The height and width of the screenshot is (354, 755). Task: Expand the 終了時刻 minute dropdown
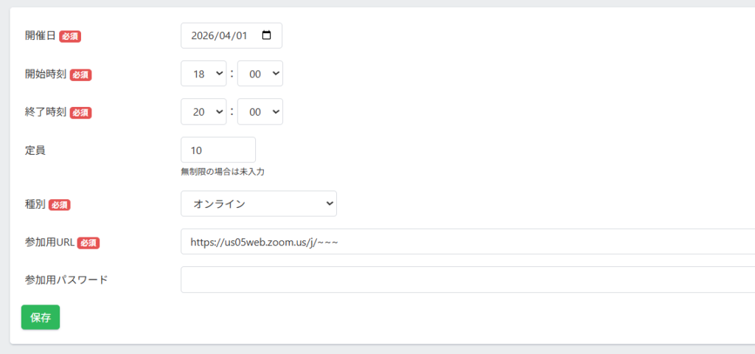coord(260,111)
